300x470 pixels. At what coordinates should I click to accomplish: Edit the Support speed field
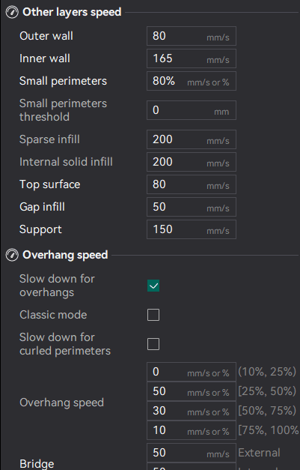point(192,229)
